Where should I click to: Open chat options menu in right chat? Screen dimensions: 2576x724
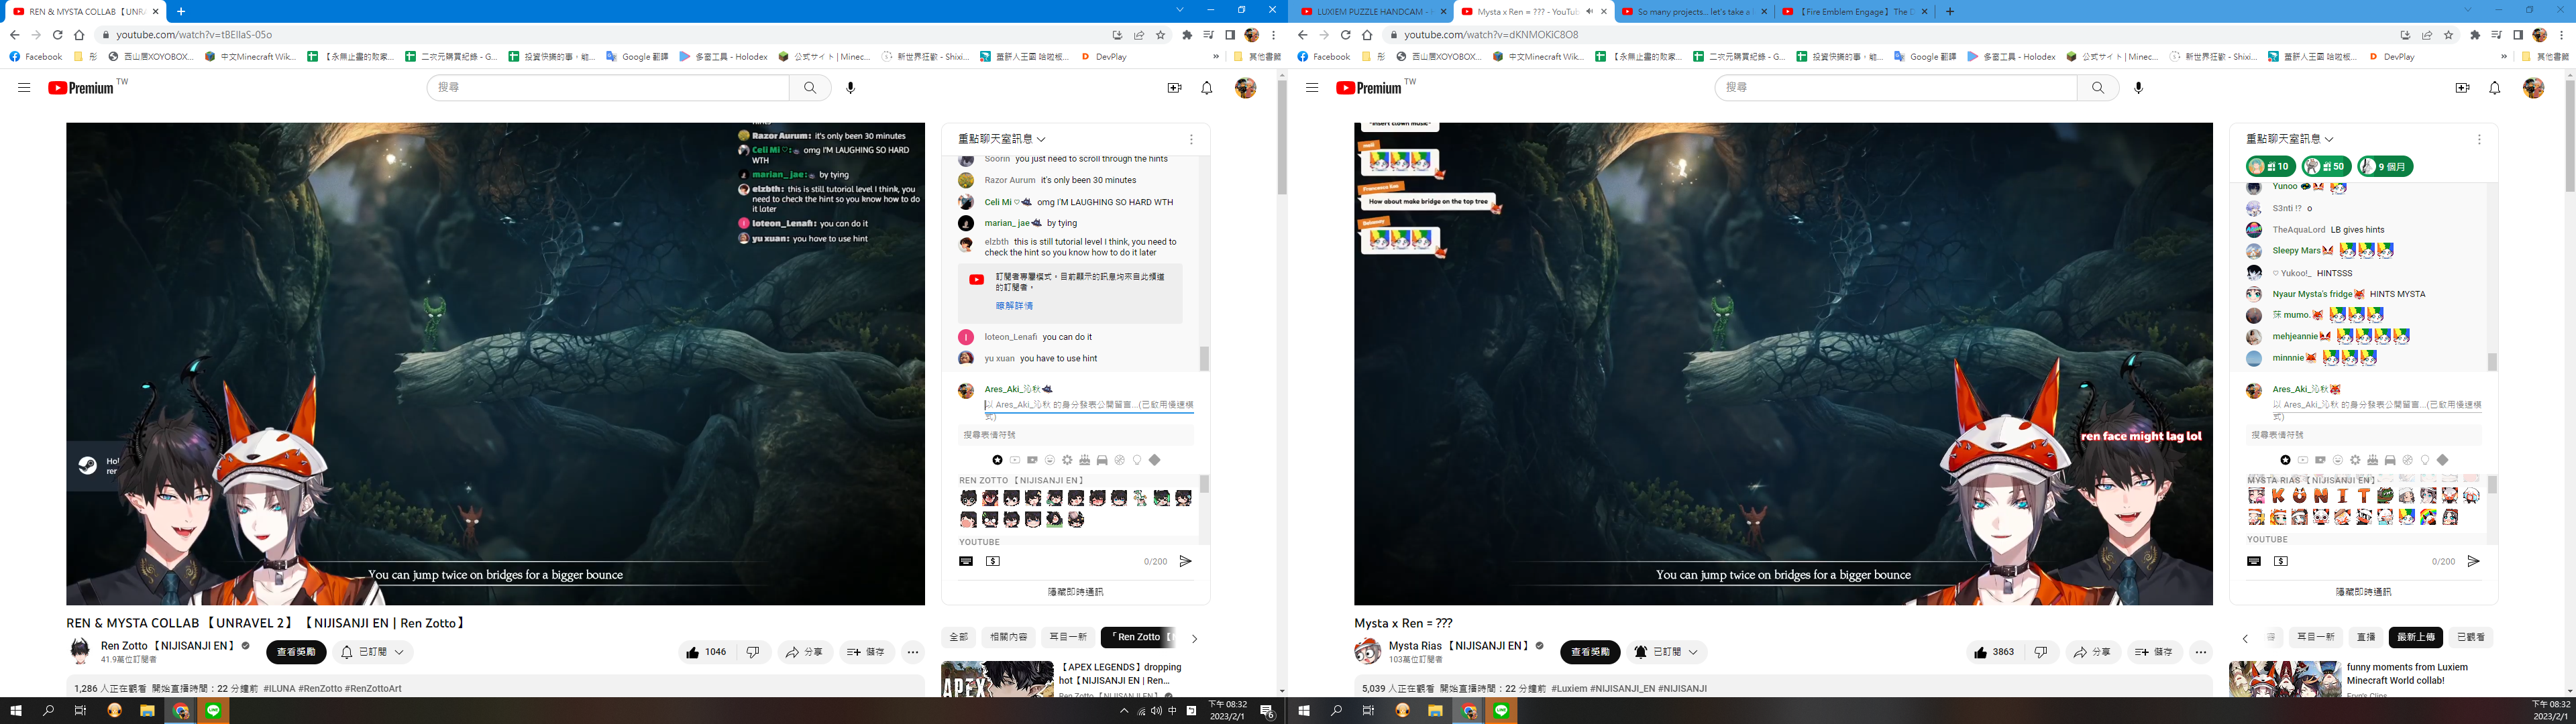coord(2479,139)
